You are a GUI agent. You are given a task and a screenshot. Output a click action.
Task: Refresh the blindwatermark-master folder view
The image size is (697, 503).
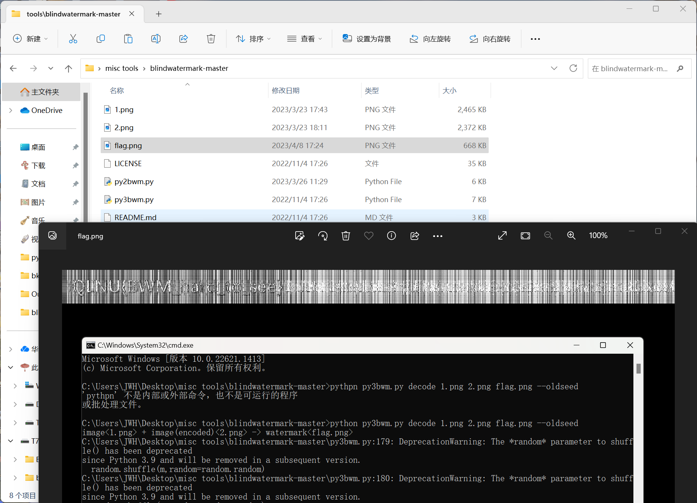coord(573,68)
